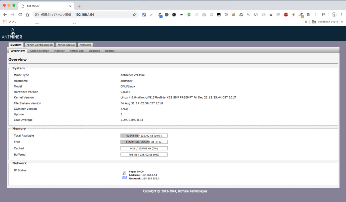346x202 pixels.
Task: Open a new browser tab
Action: pos(79,6)
